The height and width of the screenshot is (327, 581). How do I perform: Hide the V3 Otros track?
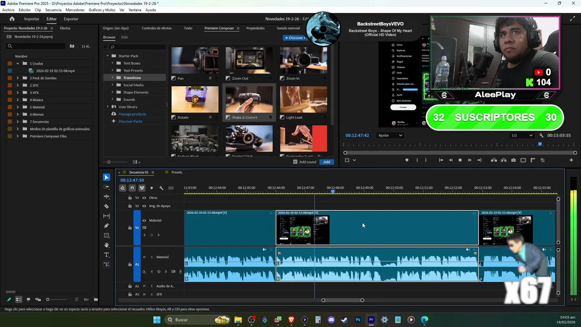(x=144, y=198)
